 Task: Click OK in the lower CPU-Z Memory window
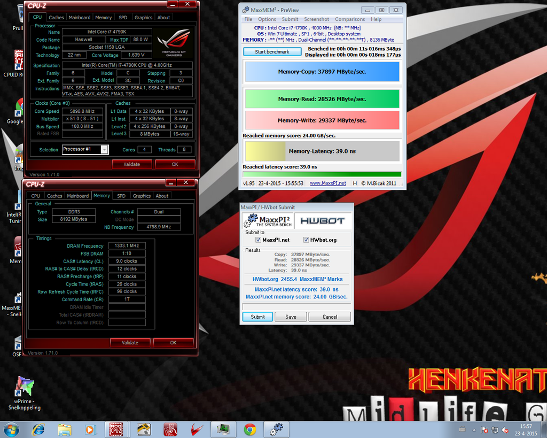click(173, 343)
